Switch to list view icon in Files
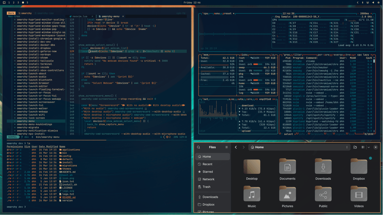This screenshot has height=215, width=383. pos(363,147)
